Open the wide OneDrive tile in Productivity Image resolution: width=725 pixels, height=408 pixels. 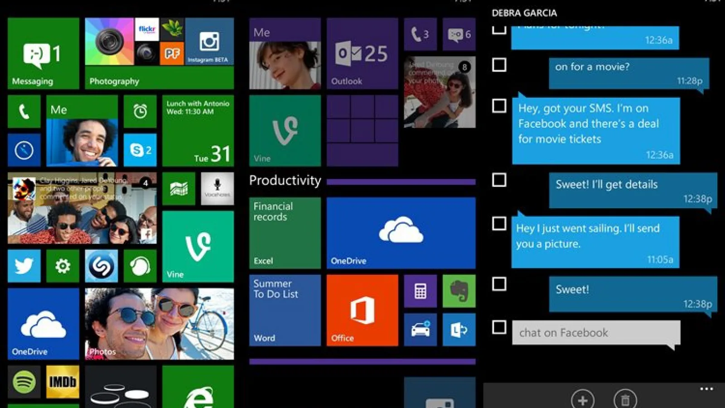click(x=401, y=233)
